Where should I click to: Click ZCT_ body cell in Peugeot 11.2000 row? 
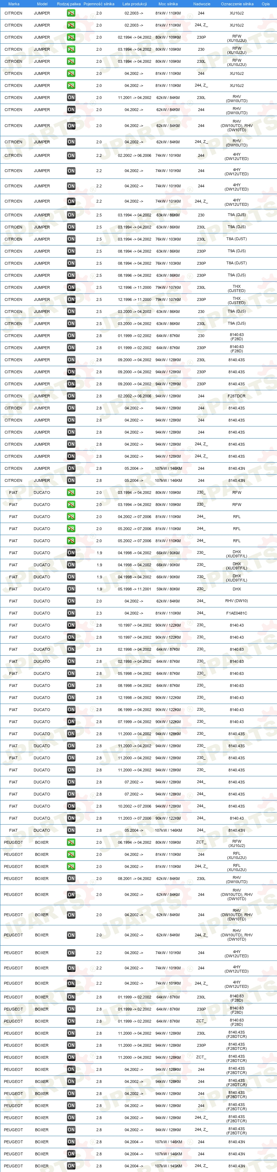(x=201, y=1057)
